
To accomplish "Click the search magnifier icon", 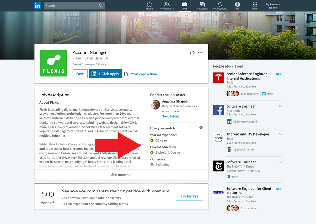I will click(101, 6).
